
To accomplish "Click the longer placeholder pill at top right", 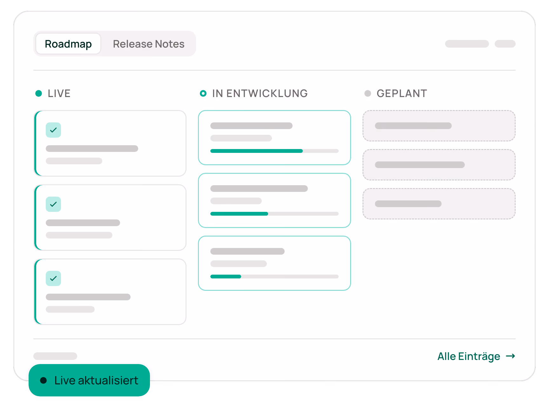I will coord(467,44).
